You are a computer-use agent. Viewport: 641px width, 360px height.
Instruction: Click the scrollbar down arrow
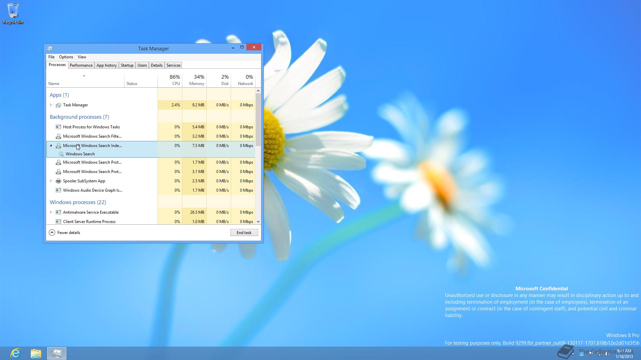pos(258,222)
